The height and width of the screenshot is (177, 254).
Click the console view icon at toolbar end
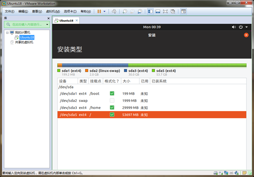click(x=183, y=11)
